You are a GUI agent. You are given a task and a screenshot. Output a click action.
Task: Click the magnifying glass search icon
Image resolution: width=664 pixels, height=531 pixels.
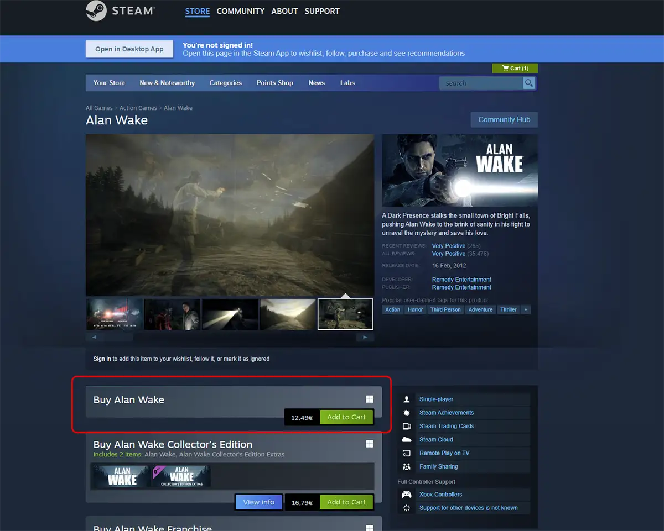coord(528,82)
